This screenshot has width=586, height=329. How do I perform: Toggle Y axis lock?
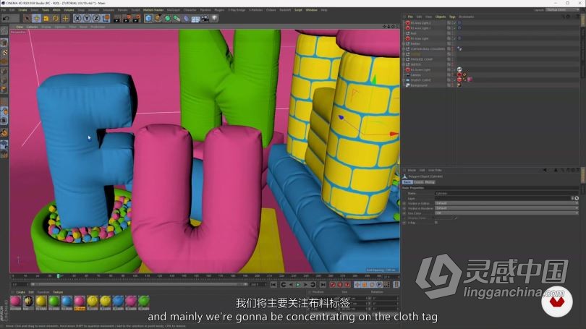pyautogui.click(x=87, y=18)
